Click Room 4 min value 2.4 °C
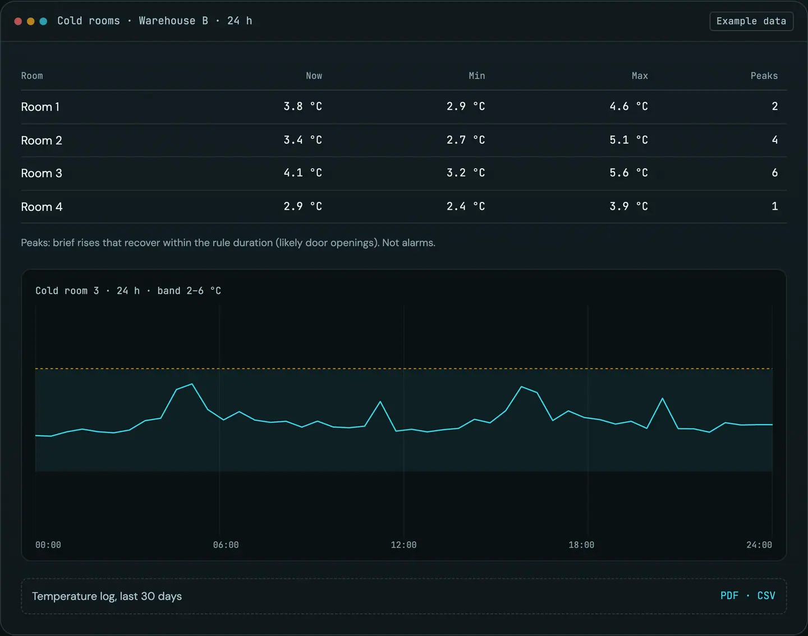The width and height of the screenshot is (808, 636). pyautogui.click(x=466, y=206)
